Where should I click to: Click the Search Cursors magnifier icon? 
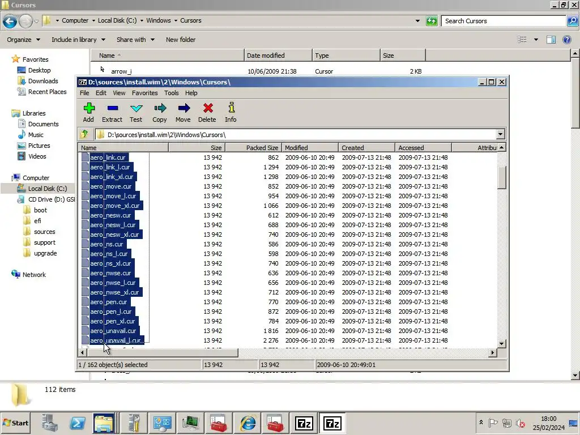[x=572, y=21]
